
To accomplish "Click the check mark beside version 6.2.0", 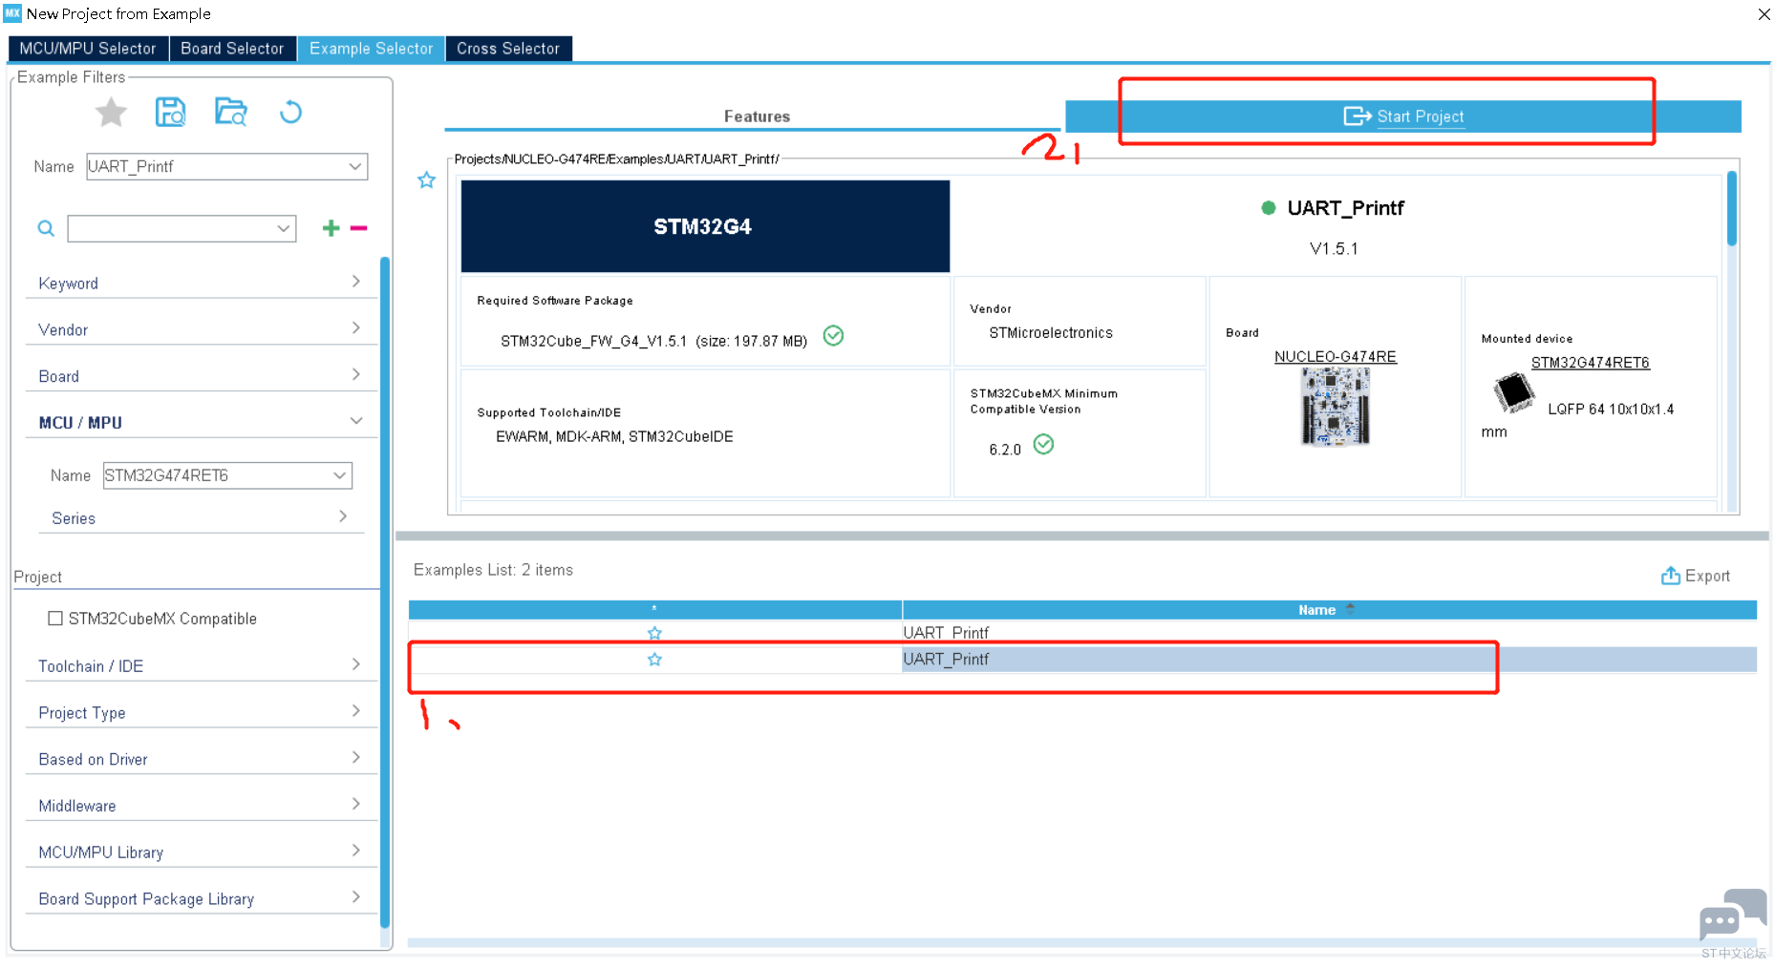I will click(1043, 445).
